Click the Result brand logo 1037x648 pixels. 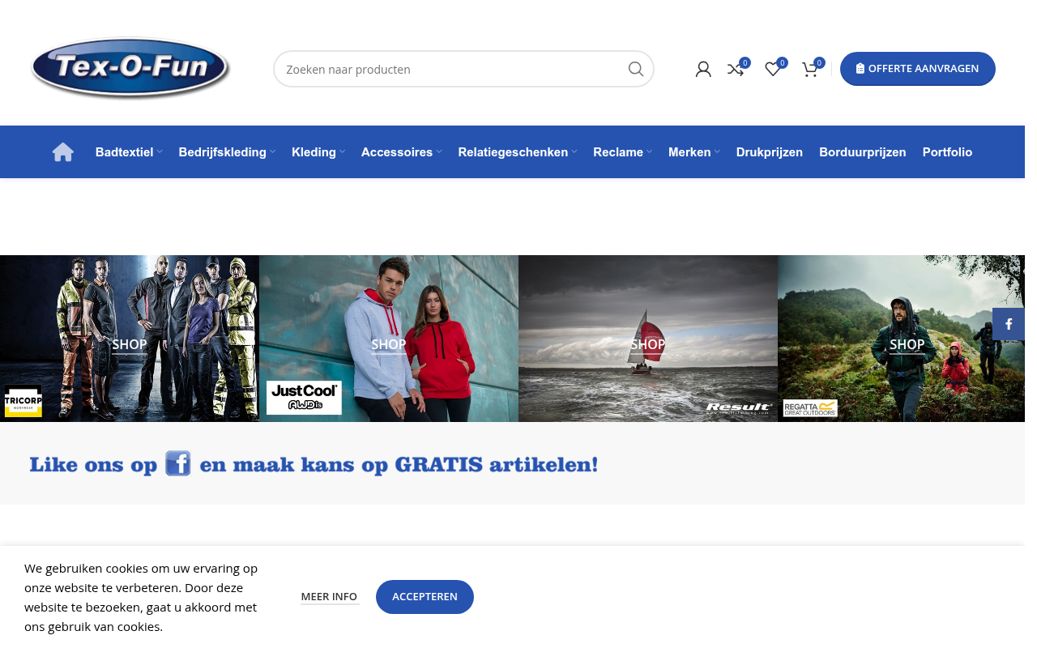[x=738, y=408]
